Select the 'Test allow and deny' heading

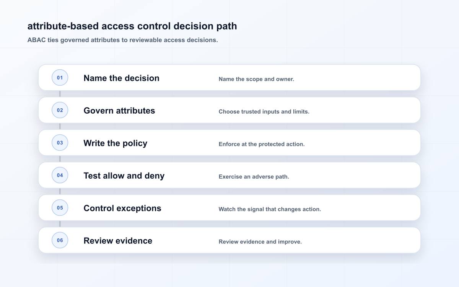124,176
